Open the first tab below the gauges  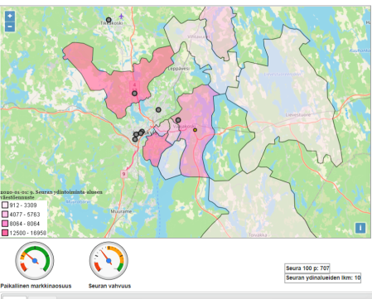(x=14, y=297)
